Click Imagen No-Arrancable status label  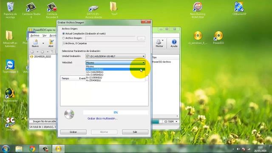44,122
